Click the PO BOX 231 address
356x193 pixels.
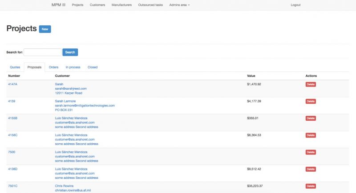[64, 110]
